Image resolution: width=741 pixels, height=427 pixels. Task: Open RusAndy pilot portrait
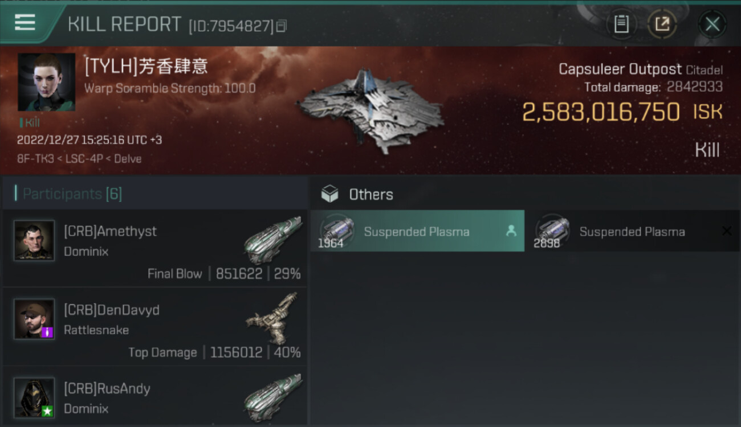point(34,397)
